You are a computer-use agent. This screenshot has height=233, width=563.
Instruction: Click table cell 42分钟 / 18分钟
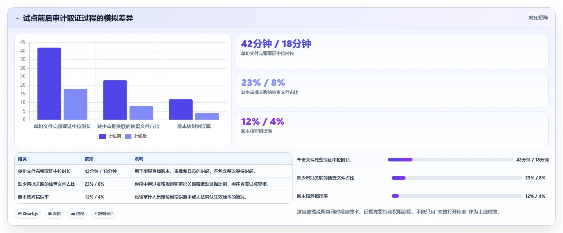click(101, 171)
